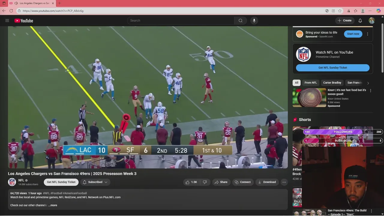Open the browser profile icon
The width and height of the screenshot is (384, 216).
(x=363, y=11)
